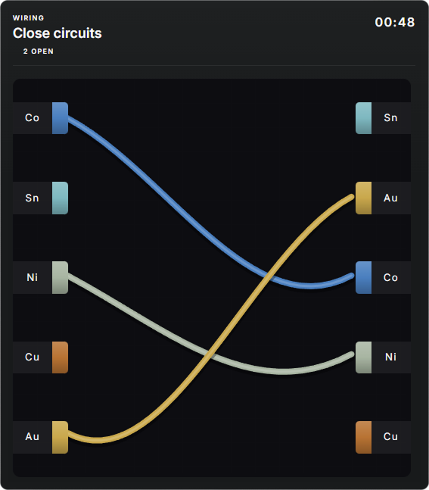This screenshot has height=490, width=429.
Task: Select the right Sn teal terminal
Action: pyautogui.click(x=363, y=118)
